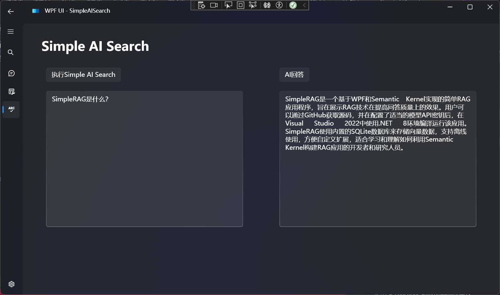Enable the Select Element pointer tool
The height and width of the screenshot is (295, 500).
228,5
